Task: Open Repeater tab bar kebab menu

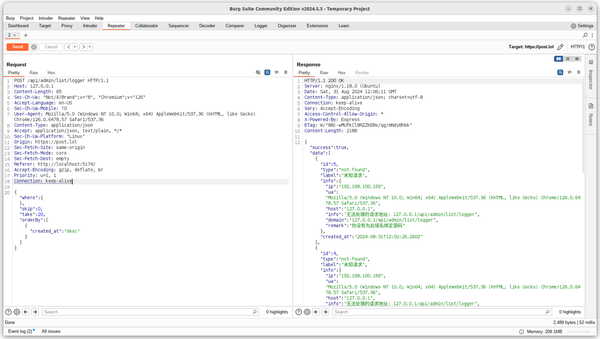Action: coord(592,35)
